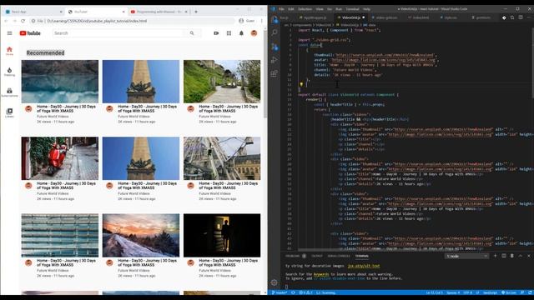Open the Help menu in VS Code

tap(366, 9)
